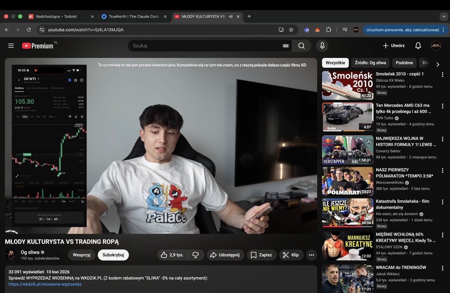Open the YouTube hamburger menu
This screenshot has height=293, width=450.
11,45
